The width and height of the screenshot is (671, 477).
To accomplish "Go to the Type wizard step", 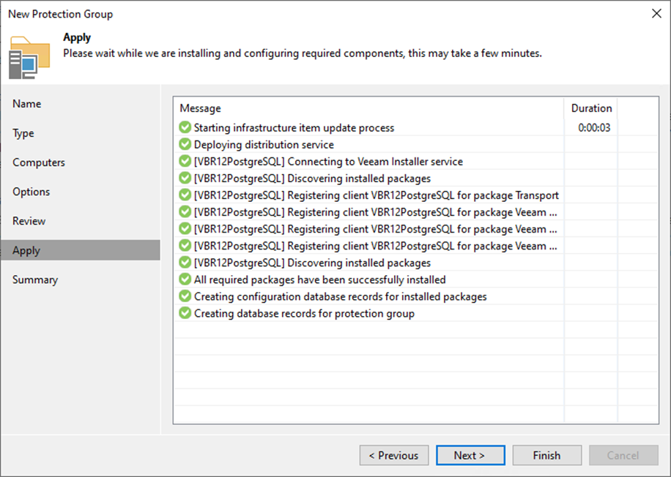I will pos(23,133).
